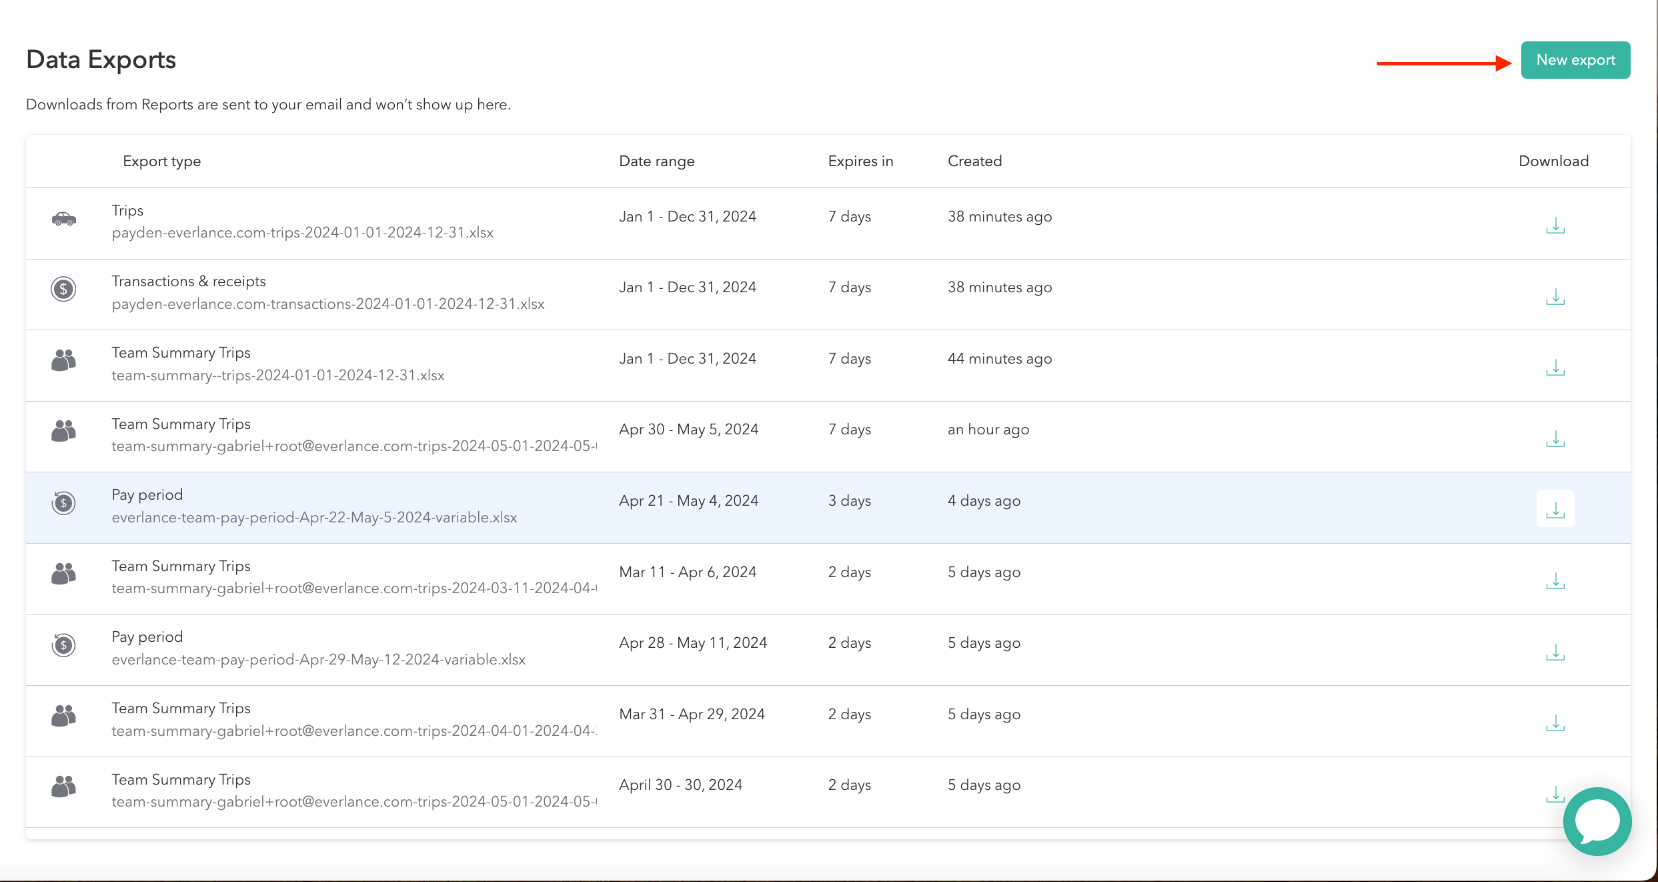The width and height of the screenshot is (1658, 882).
Task: Click the Expires in column header
Action: [x=860, y=161]
